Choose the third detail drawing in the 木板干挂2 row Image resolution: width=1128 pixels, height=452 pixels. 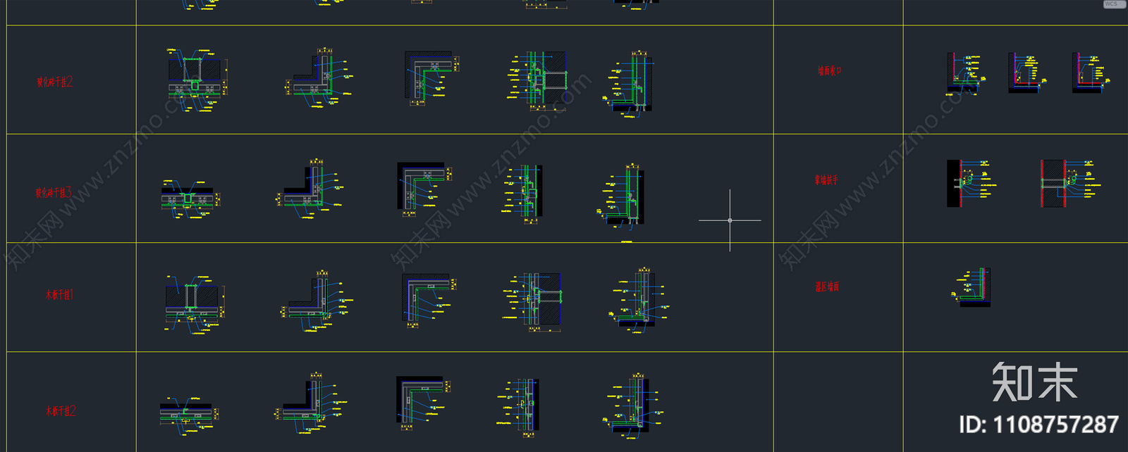pos(424,402)
